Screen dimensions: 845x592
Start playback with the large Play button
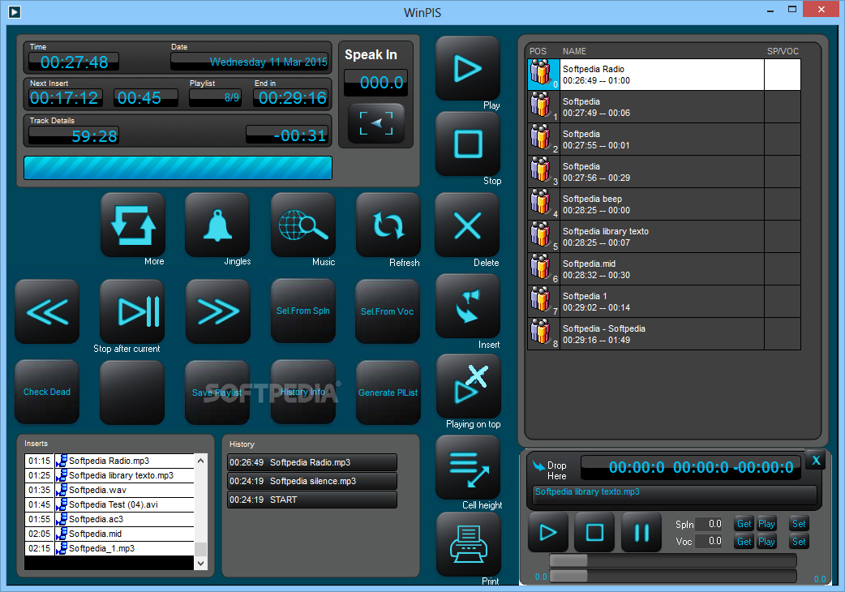tap(467, 68)
